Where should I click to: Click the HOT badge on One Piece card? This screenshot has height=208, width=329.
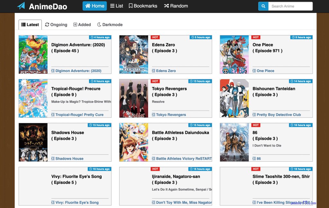click(x=255, y=37)
